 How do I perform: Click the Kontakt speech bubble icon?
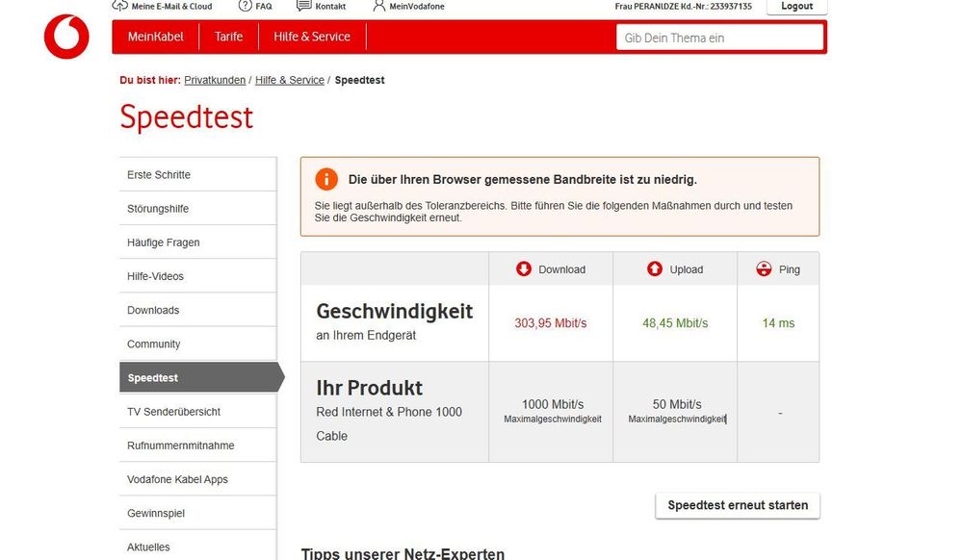tap(303, 6)
